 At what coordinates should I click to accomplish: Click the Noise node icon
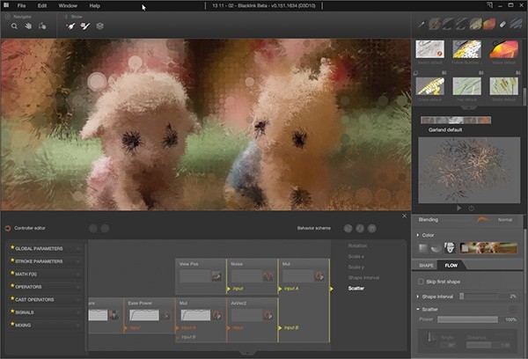[268, 276]
